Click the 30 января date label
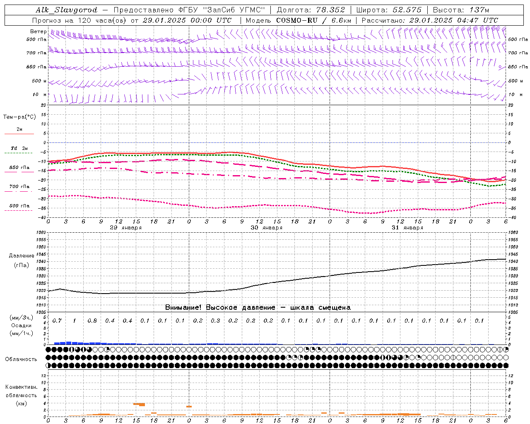 (x=267, y=228)
